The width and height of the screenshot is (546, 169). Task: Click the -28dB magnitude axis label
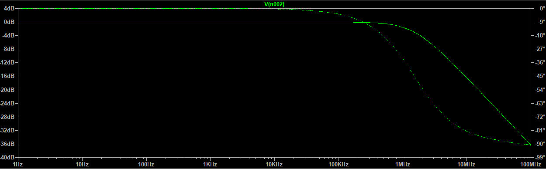[x=7, y=116]
